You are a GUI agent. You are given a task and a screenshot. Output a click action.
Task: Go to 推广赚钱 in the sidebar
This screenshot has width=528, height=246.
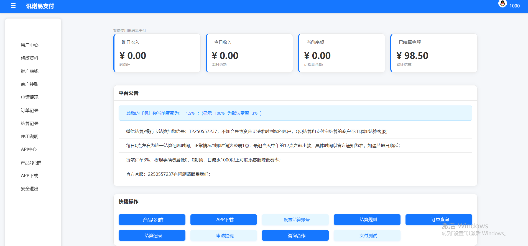(x=30, y=71)
